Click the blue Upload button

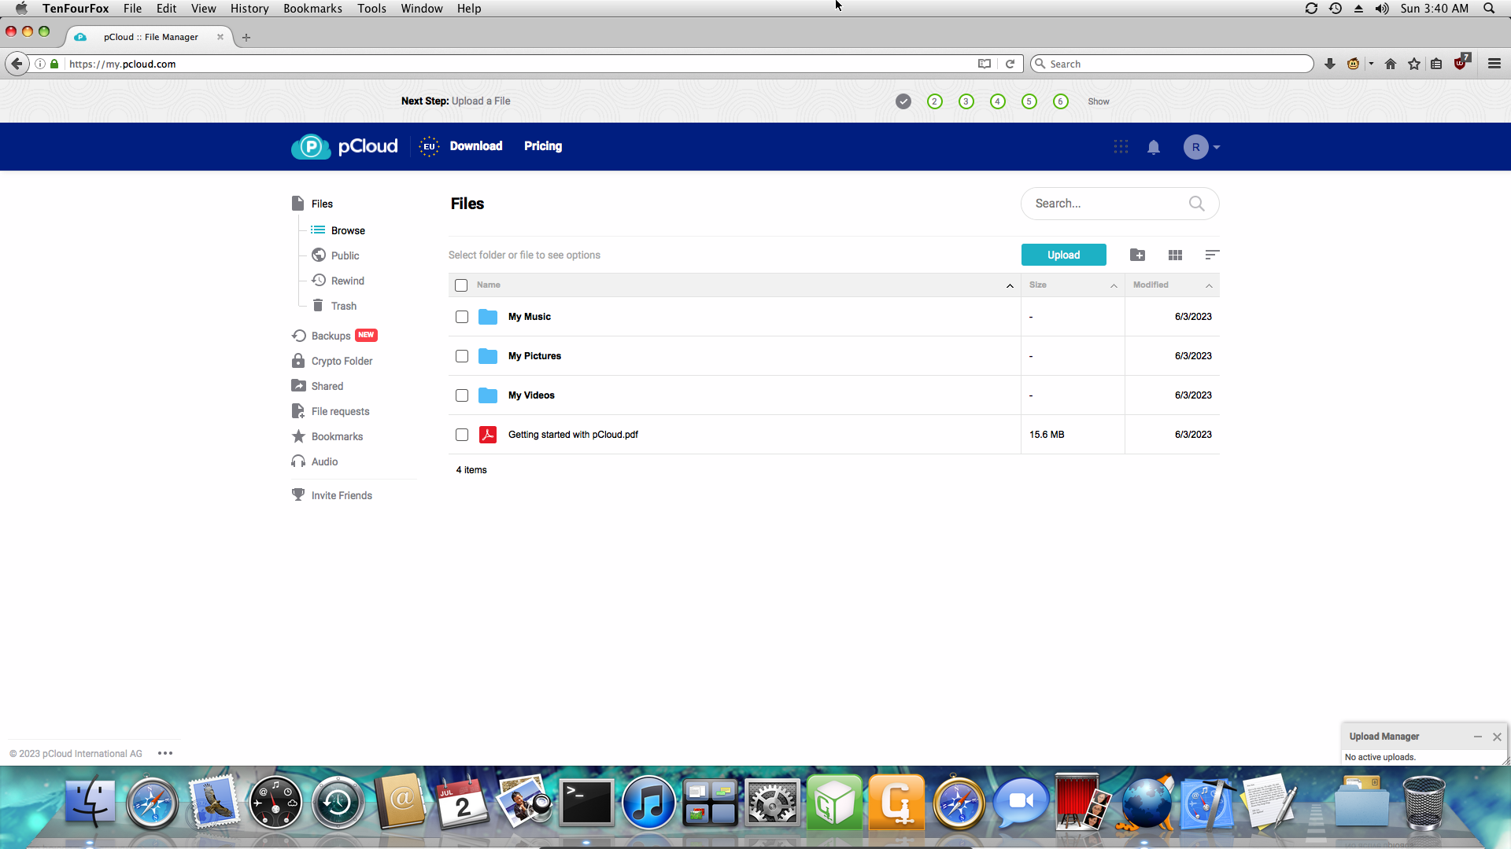coord(1063,255)
